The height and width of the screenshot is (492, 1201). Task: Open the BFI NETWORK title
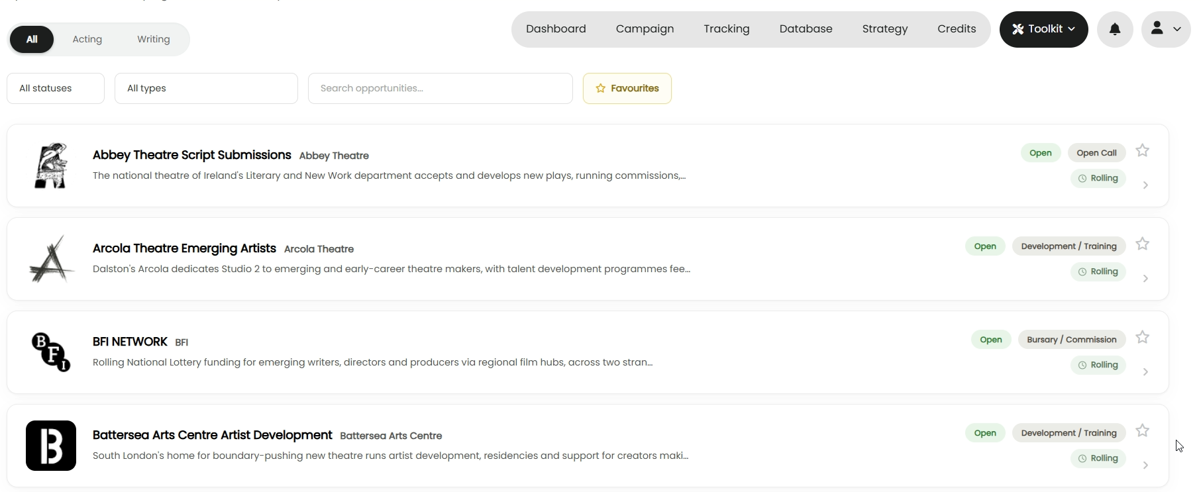pyautogui.click(x=130, y=342)
